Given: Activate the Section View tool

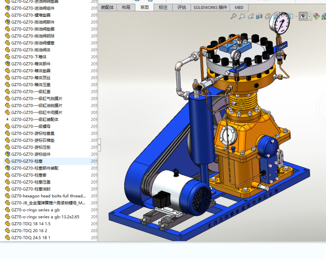Looking at the screenshot, I should click(259, 16).
